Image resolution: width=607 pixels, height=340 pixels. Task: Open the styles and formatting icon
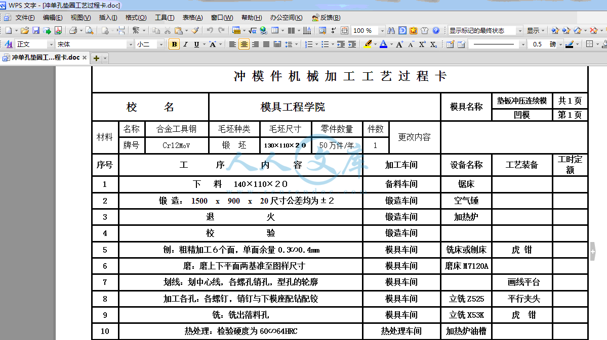[9, 44]
